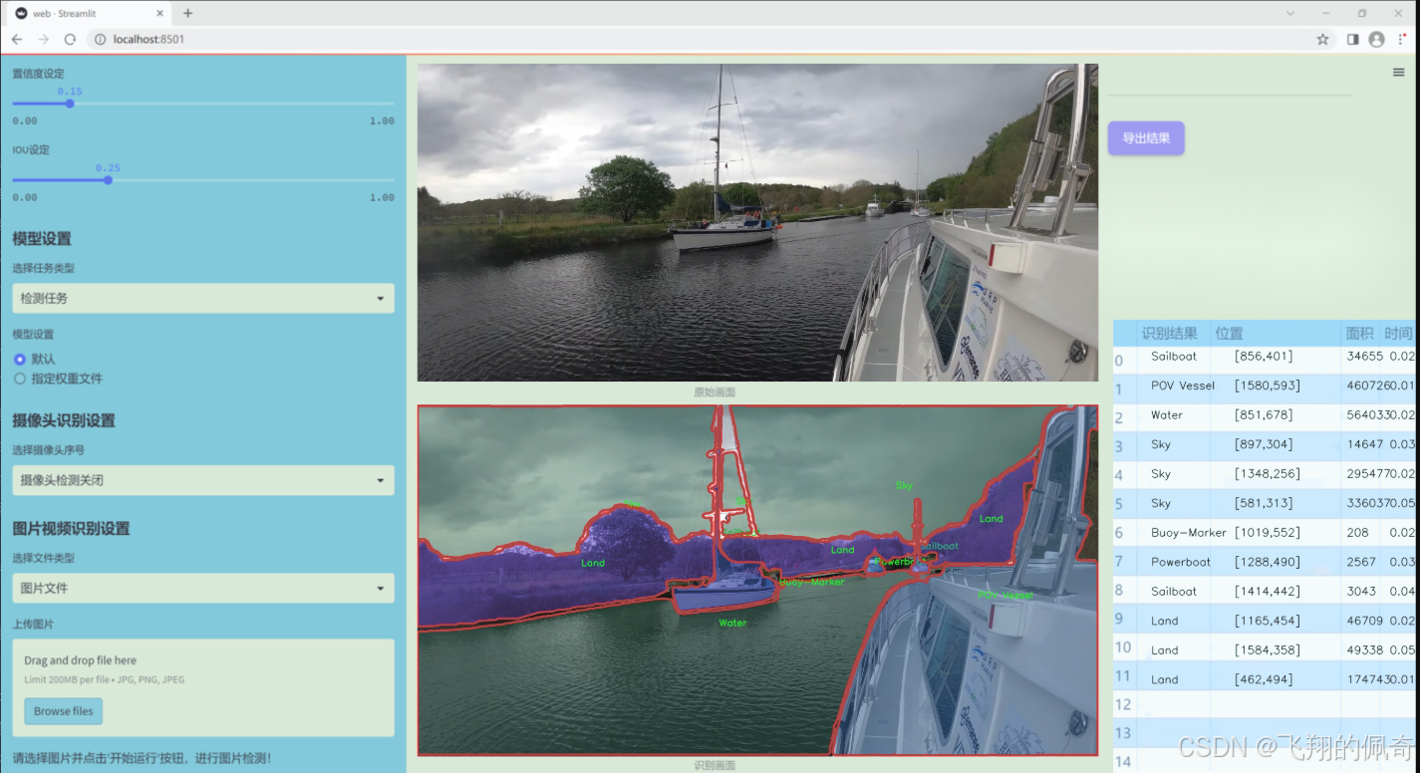Open 图片文件 file type dropdown
This screenshot has height=773, width=1420.
pos(203,589)
